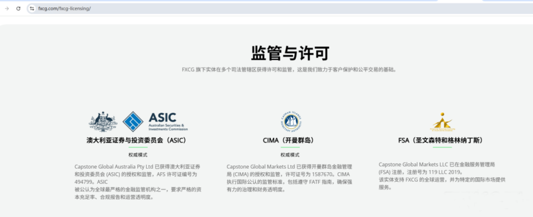Image resolution: width=533 pixels, height=217 pixels.
Task: Select the 澳大利亚证券与投资委员会（ASIC）heading
Action: 138,141
